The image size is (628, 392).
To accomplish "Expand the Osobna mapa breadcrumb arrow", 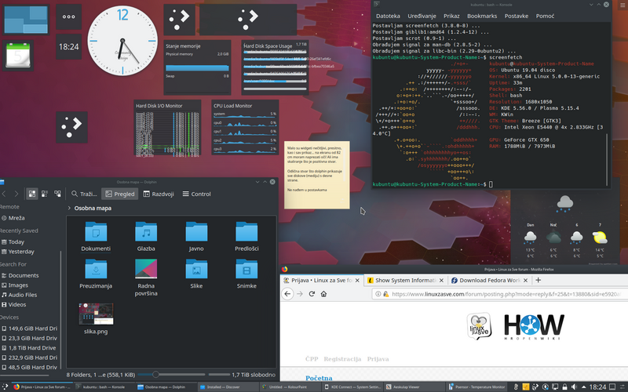I will pos(69,208).
